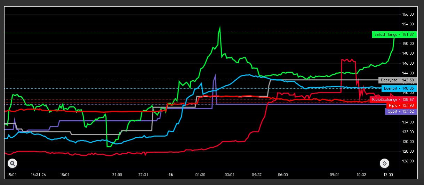Click the 12:00 time axis label
The height and width of the screenshot is (185, 424).
point(388,175)
